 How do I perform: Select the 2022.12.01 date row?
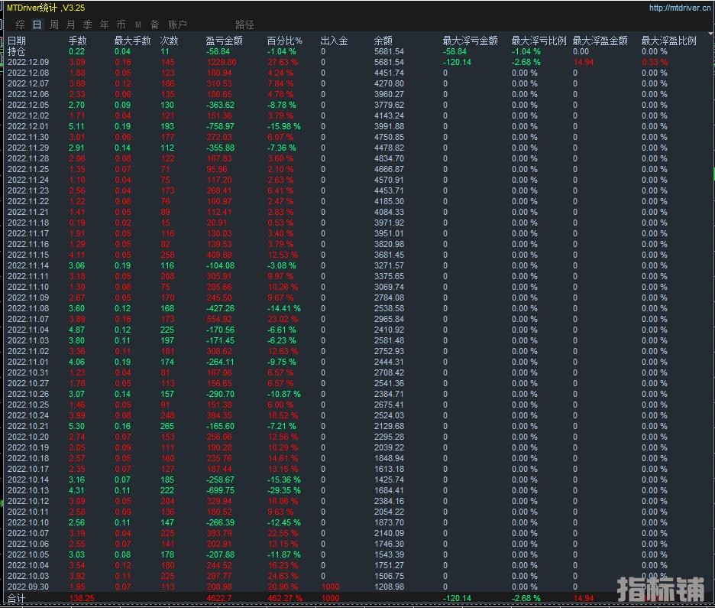click(x=356, y=126)
